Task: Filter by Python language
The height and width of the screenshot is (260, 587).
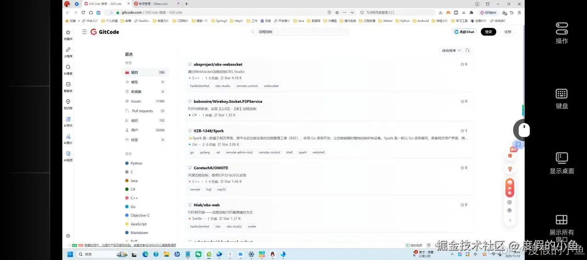Action: point(133,163)
